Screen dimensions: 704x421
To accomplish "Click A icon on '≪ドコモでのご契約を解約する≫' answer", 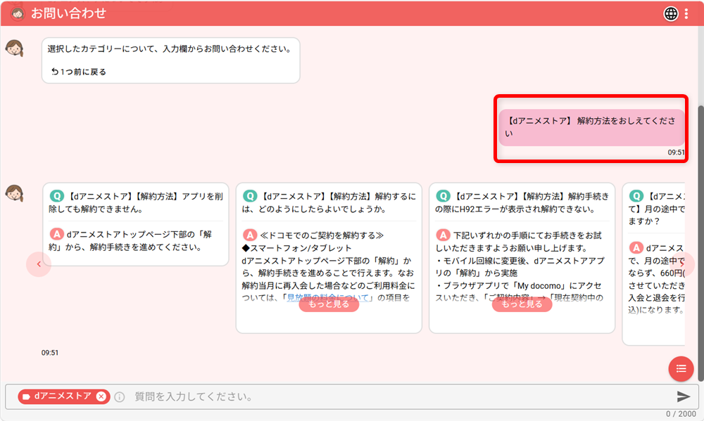I will click(250, 235).
